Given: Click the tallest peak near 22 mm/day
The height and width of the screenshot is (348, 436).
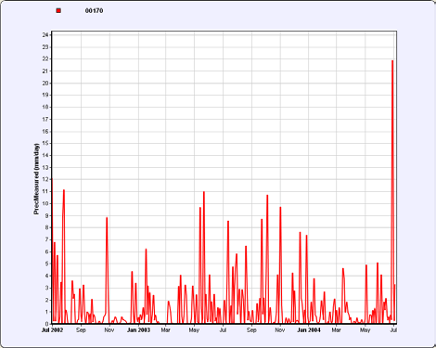Looking at the screenshot, I should (x=392, y=60).
